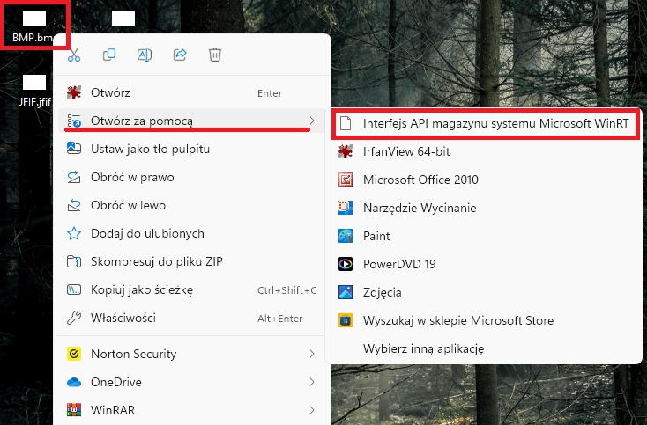Select the BMP.bmp desktop file
Screen dimensions: 647x425
[33, 26]
